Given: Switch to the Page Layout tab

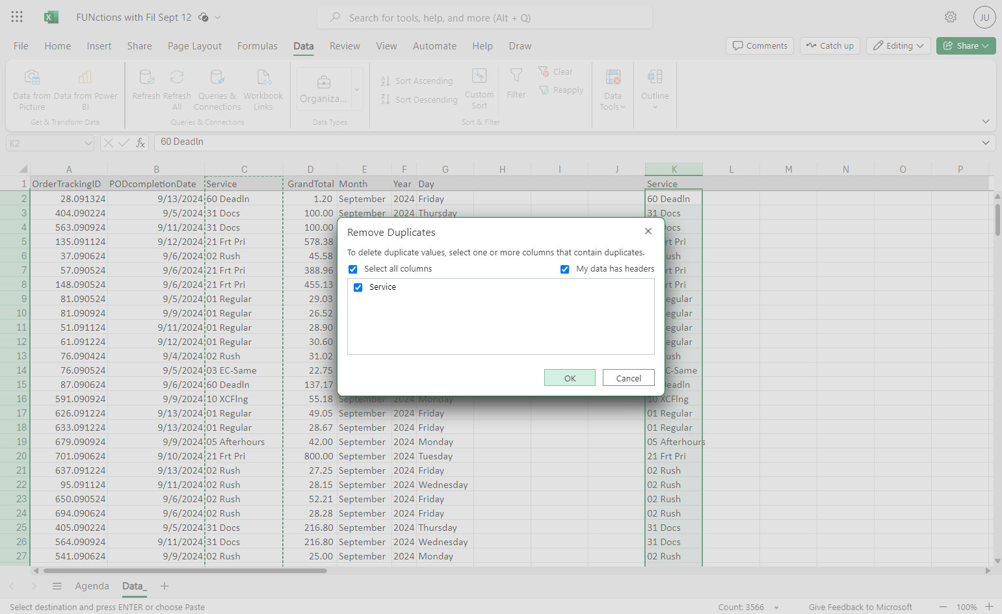Looking at the screenshot, I should click(194, 46).
